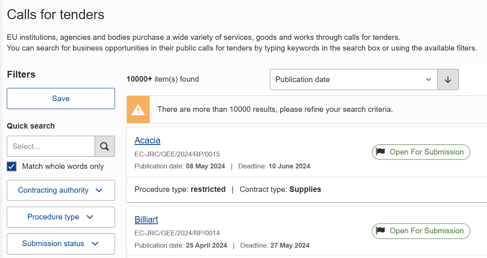Screen dimensions: 487x258
Task: Click Billiart Open For Submission badge
Action: (421, 231)
